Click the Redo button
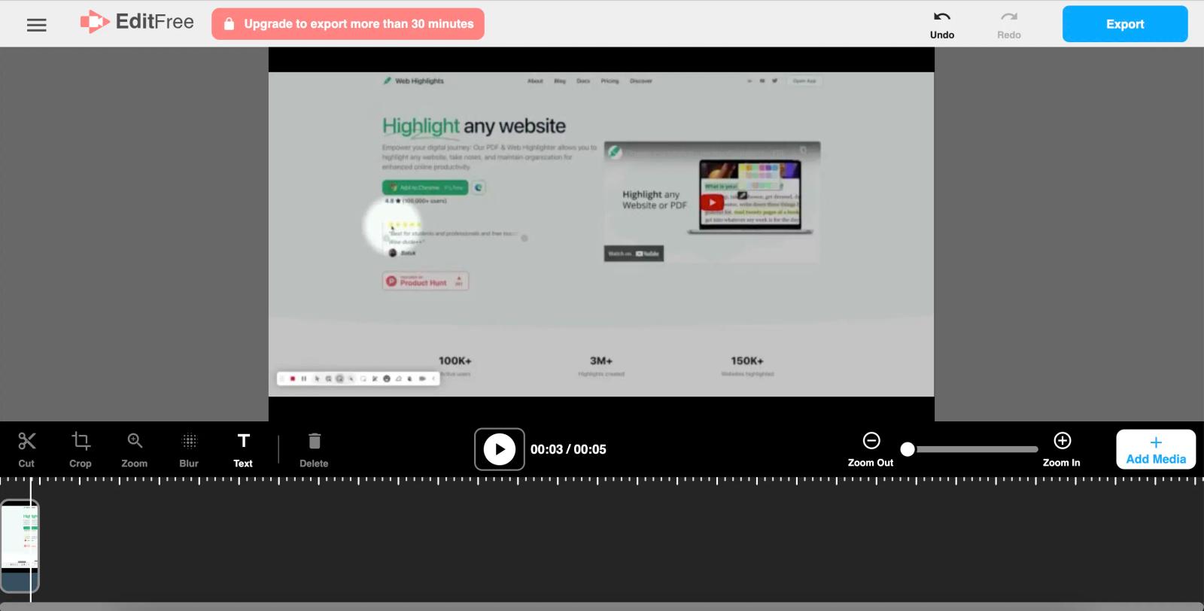Image resolution: width=1204 pixels, height=611 pixels. click(1008, 25)
